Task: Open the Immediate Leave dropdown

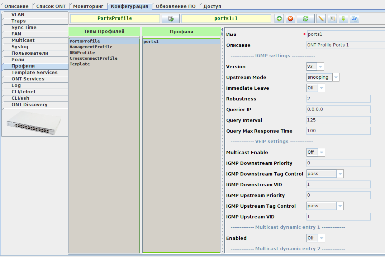Action: coord(316,88)
